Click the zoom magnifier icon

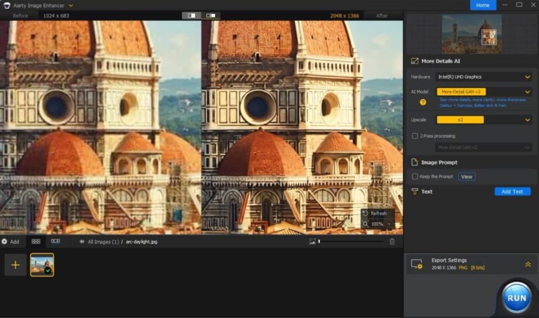tap(365, 224)
